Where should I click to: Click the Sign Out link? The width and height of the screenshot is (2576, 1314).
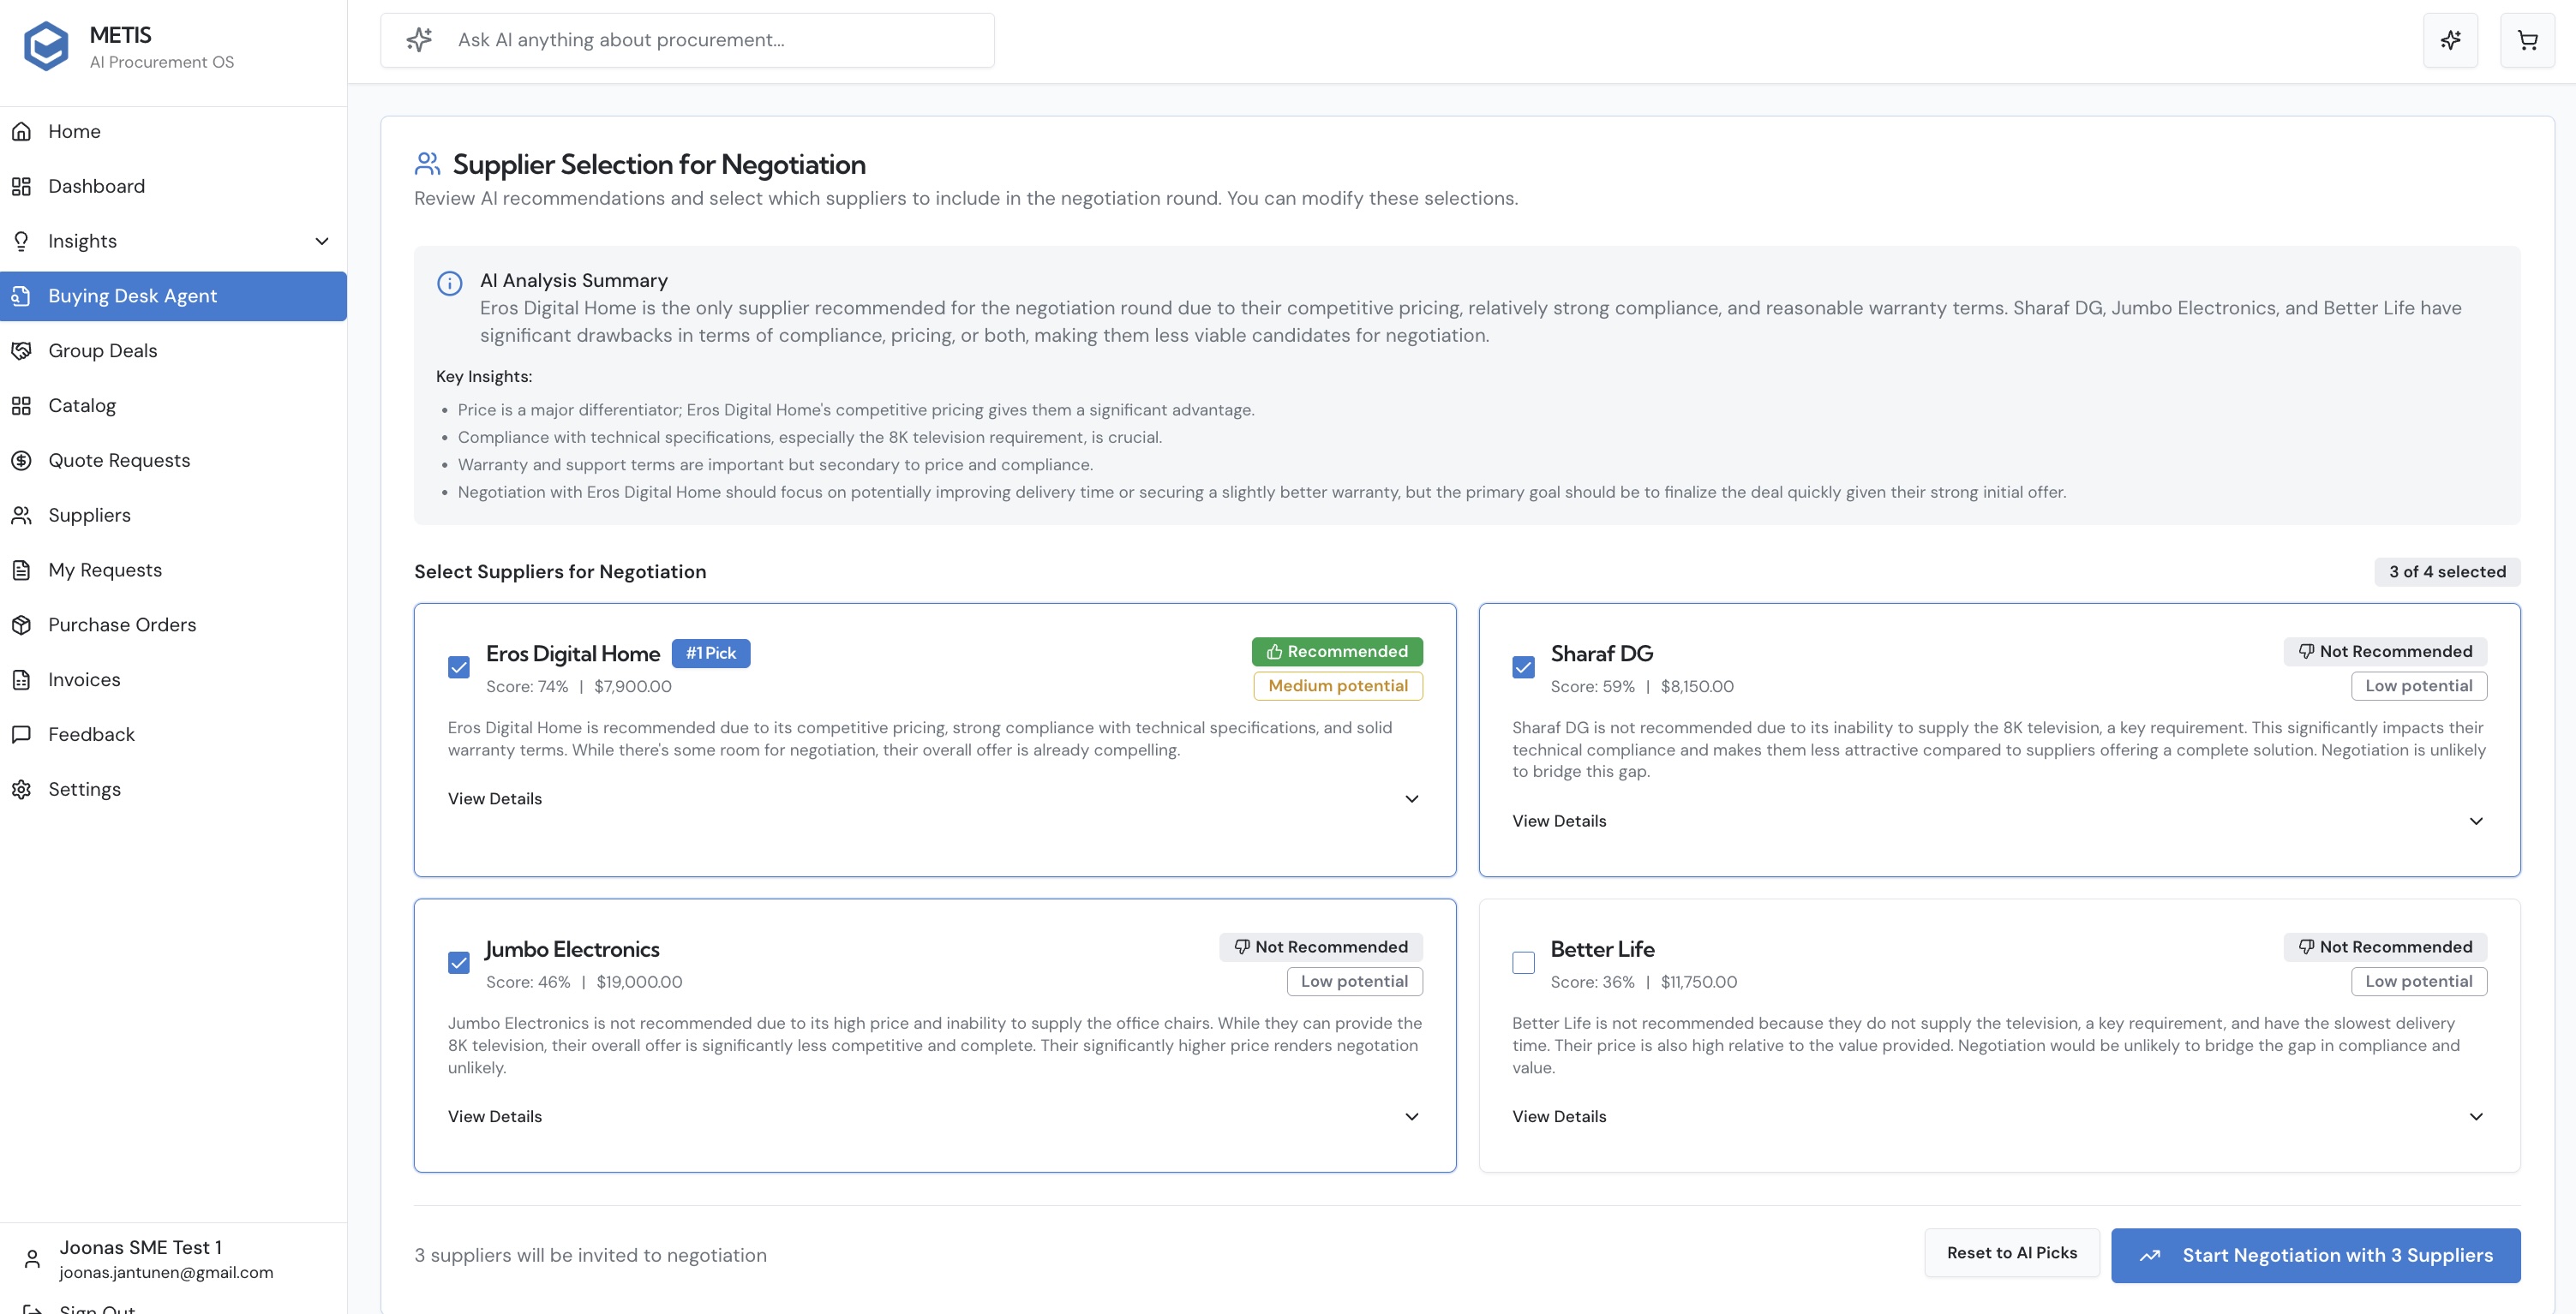97,1307
